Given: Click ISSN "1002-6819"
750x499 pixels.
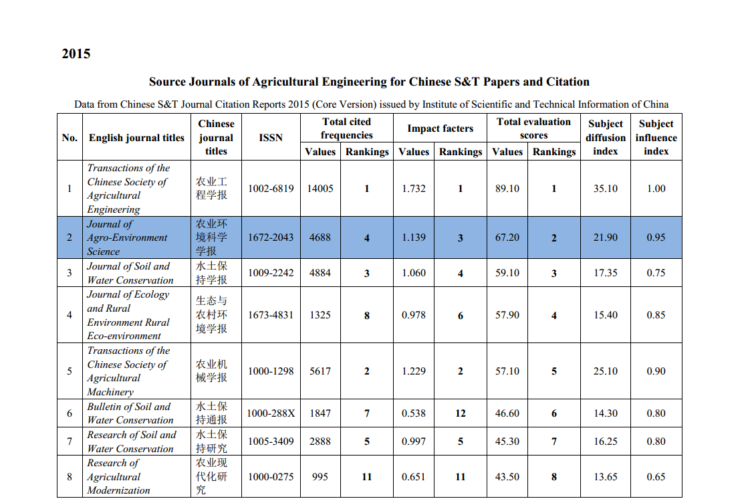Looking at the screenshot, I should coord(271,189).
